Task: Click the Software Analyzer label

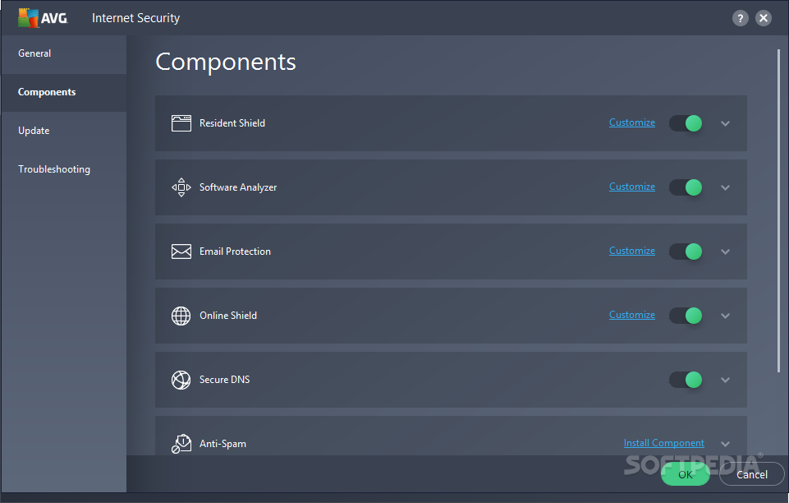Action: tap(238, 187)
